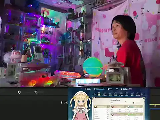This screenshot has width=160, height=120.
Task: Click the battery level icon
Action: tap(62, 102)
